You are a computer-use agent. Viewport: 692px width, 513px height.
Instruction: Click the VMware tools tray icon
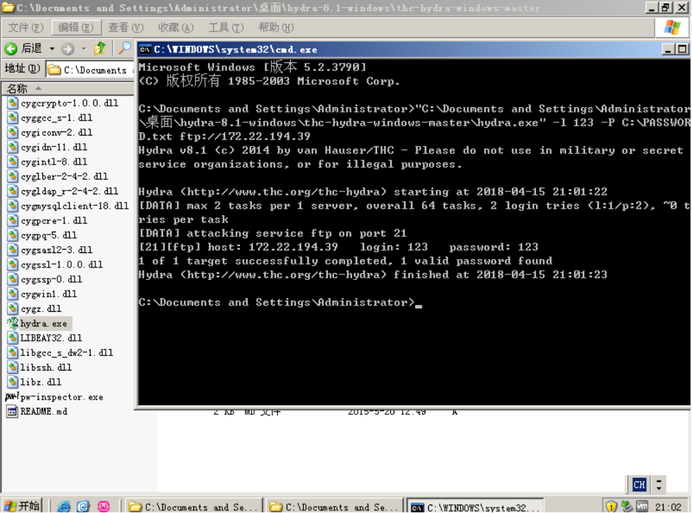point(642,506)
